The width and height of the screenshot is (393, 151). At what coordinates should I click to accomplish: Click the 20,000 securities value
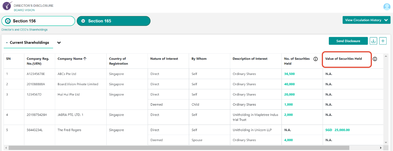pos(290,95)
